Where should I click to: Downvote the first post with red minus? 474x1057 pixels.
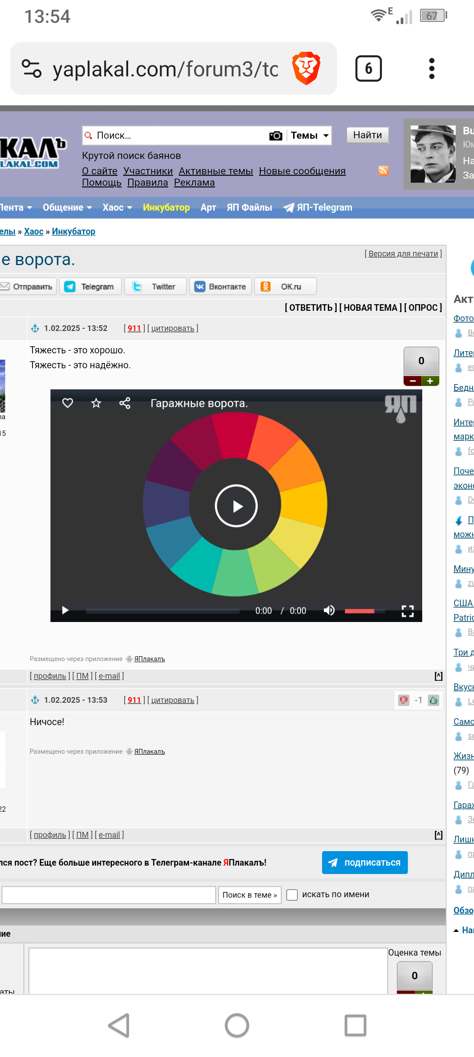pyautogui.click(x=413, y=381)
